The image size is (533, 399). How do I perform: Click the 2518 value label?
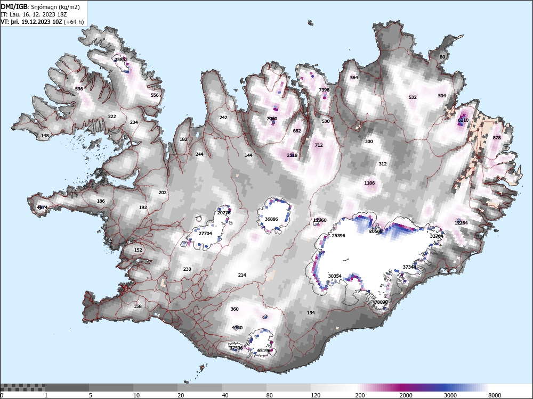(292, 155)
